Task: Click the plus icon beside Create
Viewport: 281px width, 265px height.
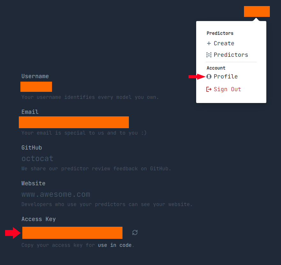Action: point(209,43)
